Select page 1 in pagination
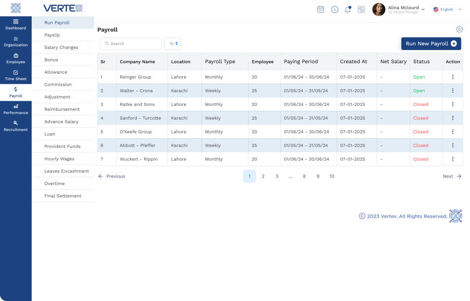This screenshot has height=301, width=470. (x=249, y=176)
